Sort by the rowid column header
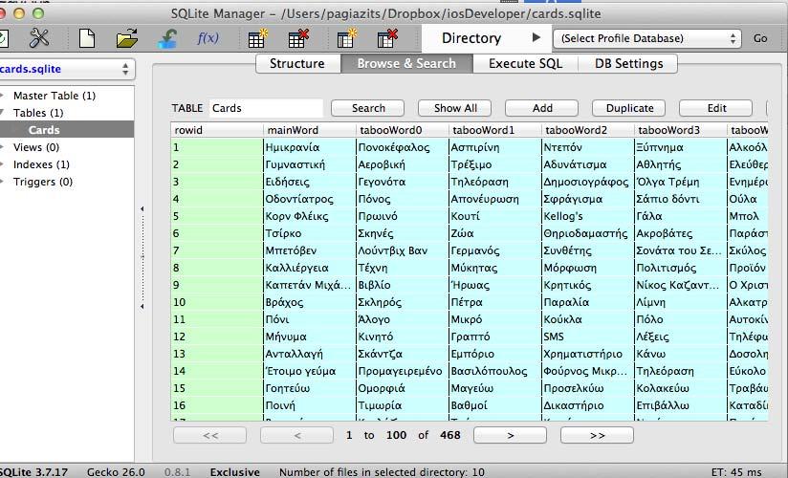 216,130
